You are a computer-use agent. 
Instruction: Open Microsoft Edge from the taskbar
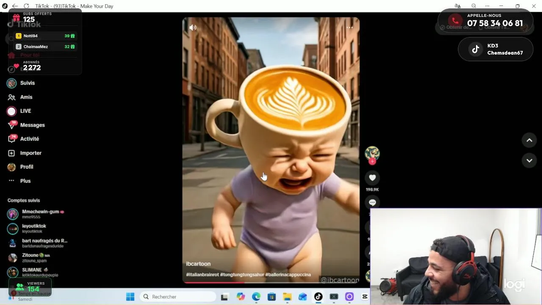tap(256, 297)
